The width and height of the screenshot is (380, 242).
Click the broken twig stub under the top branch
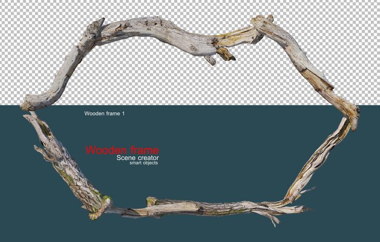210,60
